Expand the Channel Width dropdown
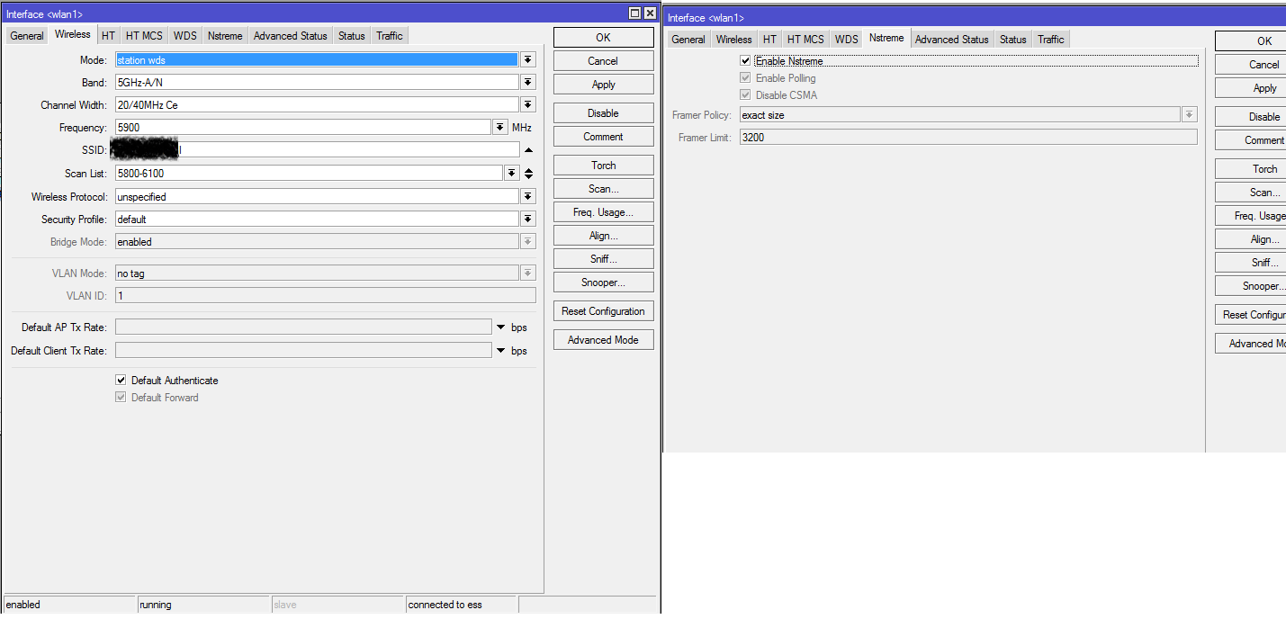Viewport: 1286px width, 628px height. click(528, 105)
